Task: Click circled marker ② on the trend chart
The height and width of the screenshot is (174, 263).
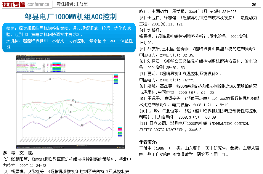Action: [76, 102]
